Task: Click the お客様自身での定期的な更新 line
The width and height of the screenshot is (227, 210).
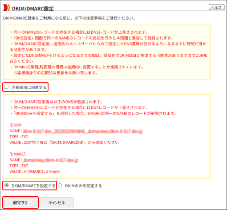Action: 55,73
